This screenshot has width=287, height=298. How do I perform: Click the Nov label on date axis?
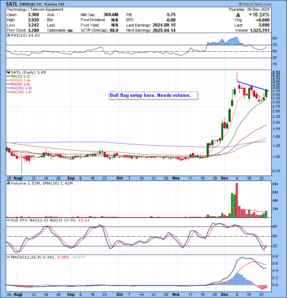click(176, 178)
